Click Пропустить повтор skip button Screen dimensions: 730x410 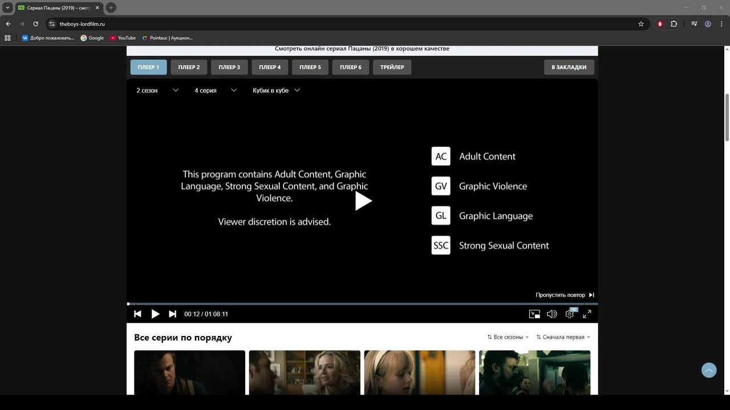565,295
